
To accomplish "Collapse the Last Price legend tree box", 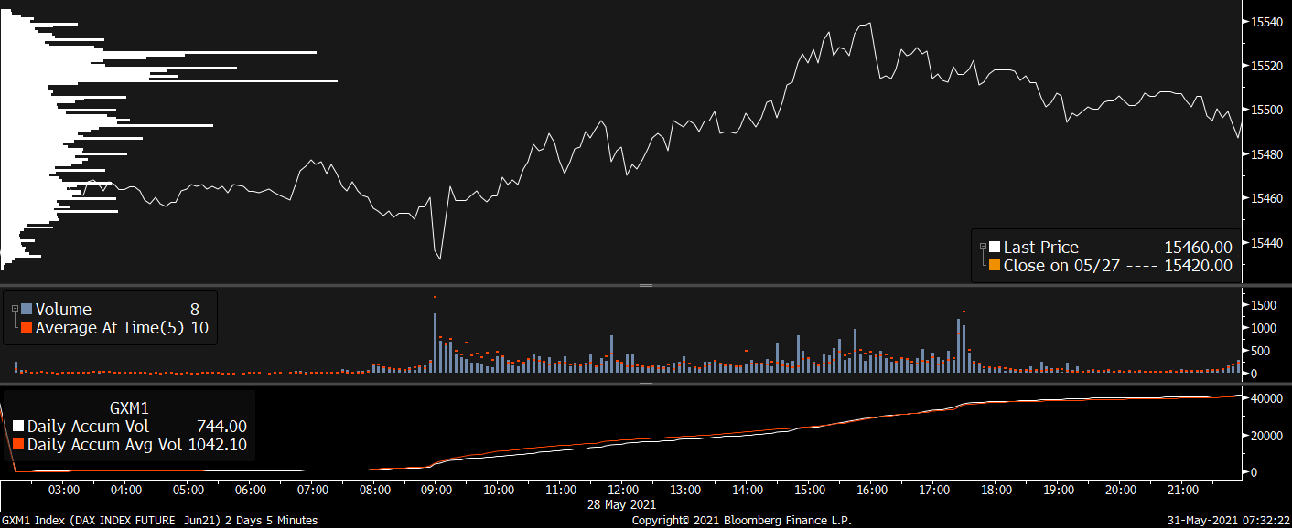I will [983, 247].
